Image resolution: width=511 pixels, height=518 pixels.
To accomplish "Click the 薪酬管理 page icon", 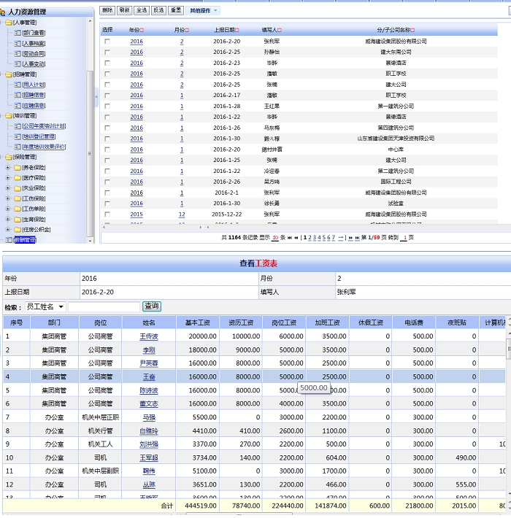I will pos(9,240).
